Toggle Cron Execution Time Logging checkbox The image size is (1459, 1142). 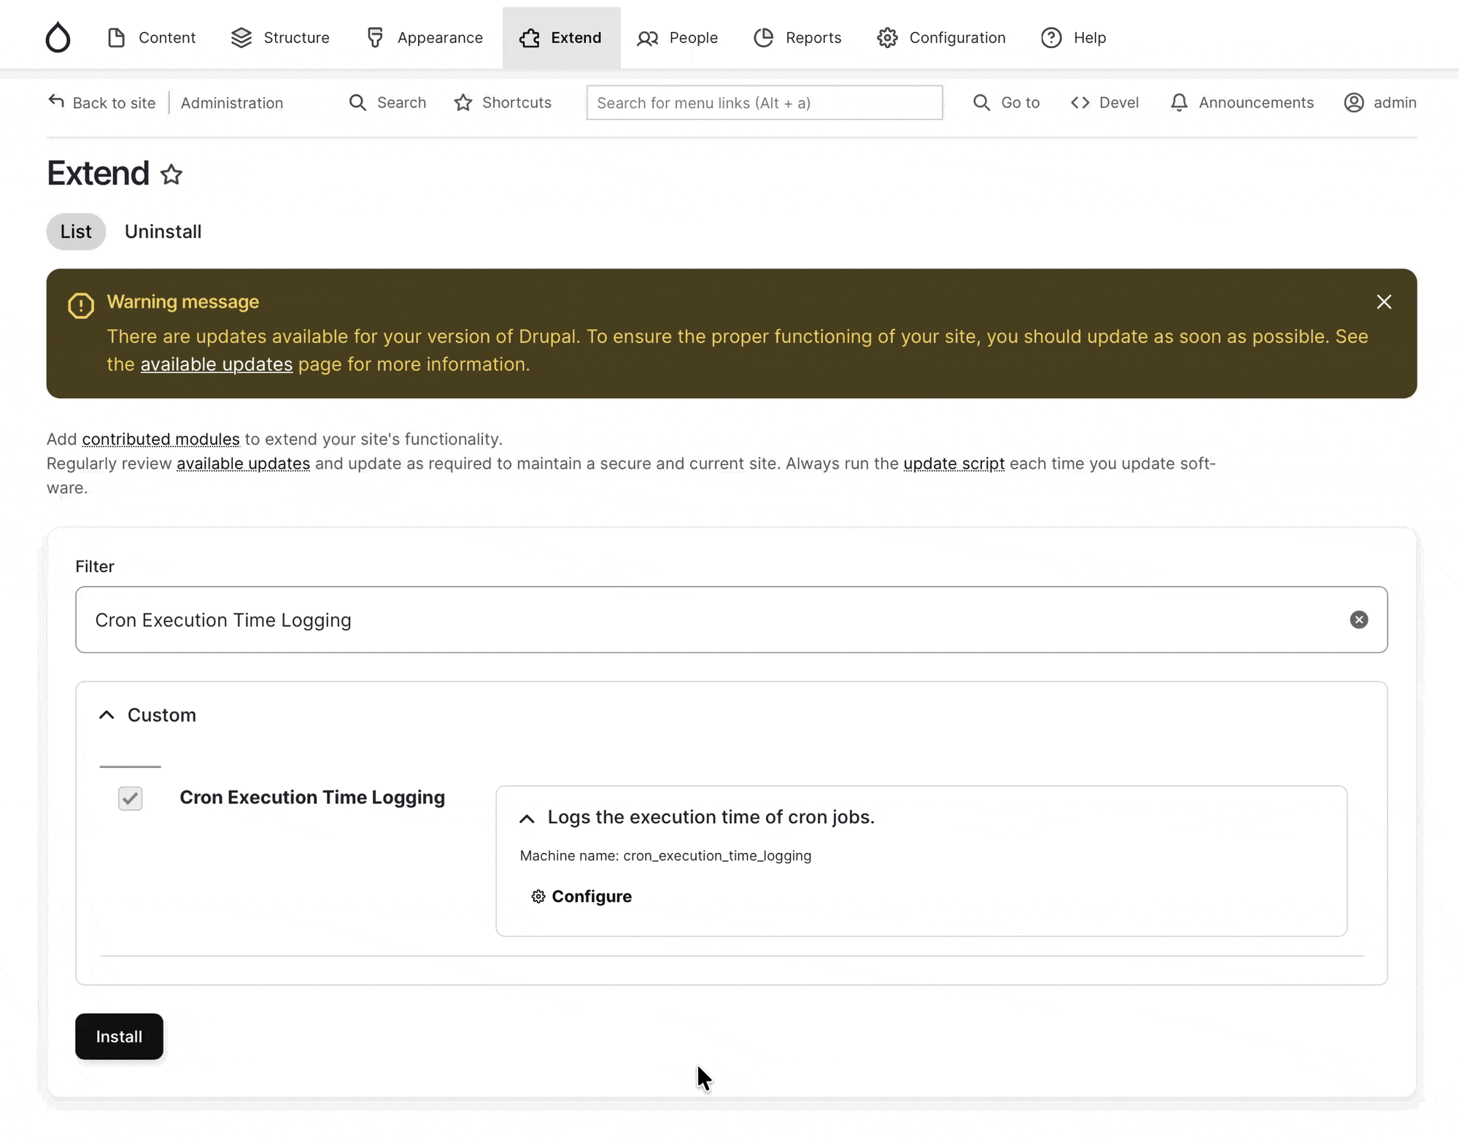point(131,798)
